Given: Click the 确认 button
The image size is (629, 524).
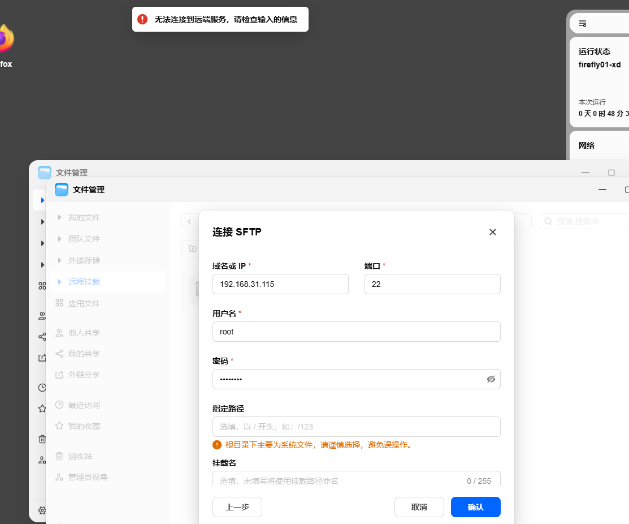Looking at the screenshot, I should pos(475,507).
